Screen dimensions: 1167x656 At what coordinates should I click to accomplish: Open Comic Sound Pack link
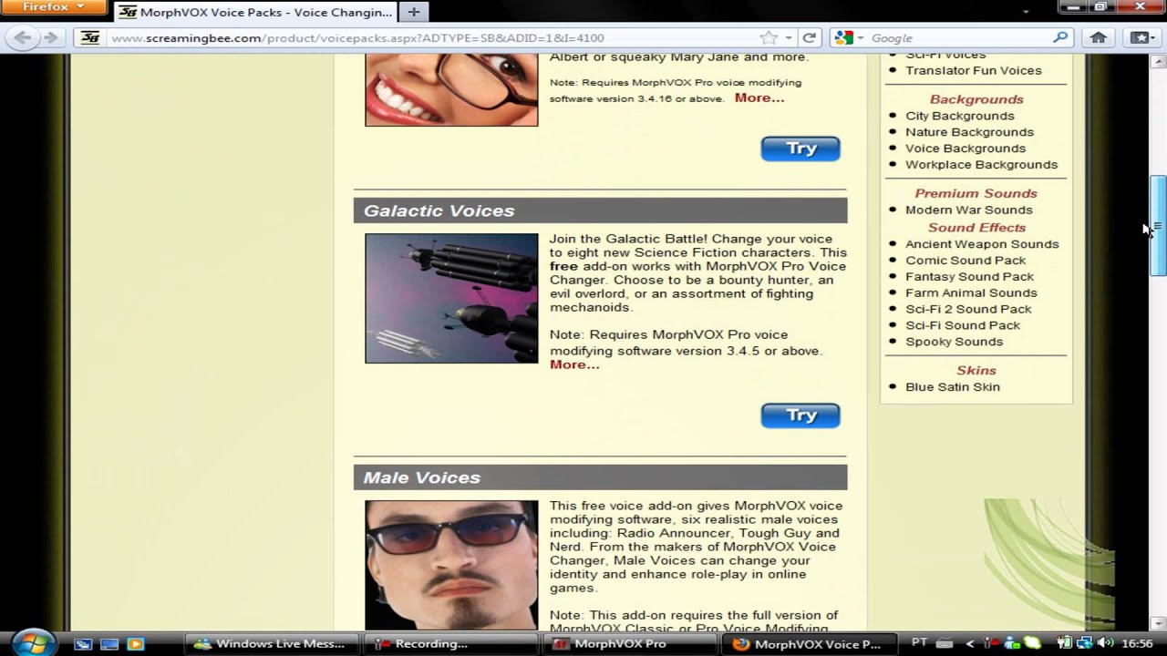pyautogui.click(x=966, y=261)
